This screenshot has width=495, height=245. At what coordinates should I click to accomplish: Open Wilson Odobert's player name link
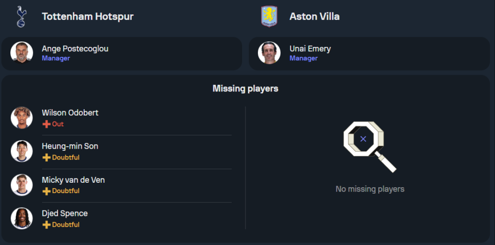click(x=70, y=113)
